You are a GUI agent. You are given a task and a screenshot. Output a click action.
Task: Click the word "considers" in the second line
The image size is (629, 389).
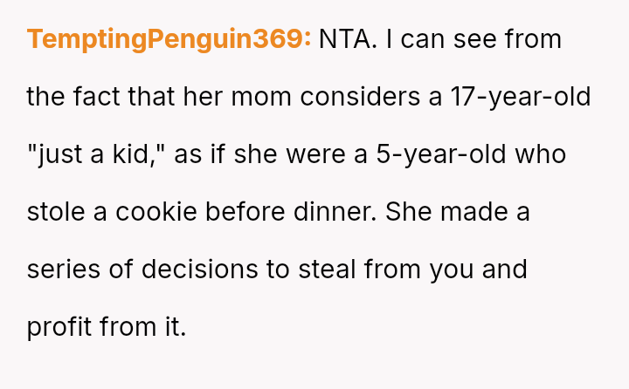pyautogui.click(x=360, y=98)
